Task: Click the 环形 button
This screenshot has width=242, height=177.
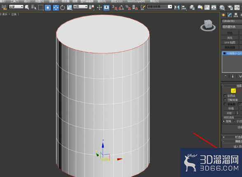Action: pos(229,113)
